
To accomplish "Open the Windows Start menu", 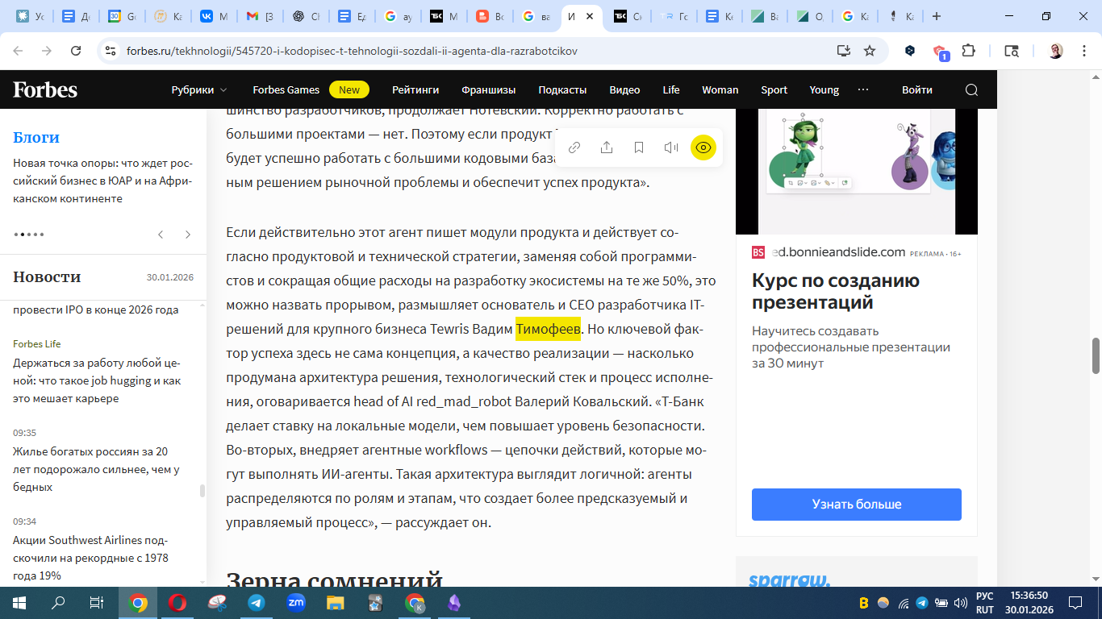I will 19,603.
